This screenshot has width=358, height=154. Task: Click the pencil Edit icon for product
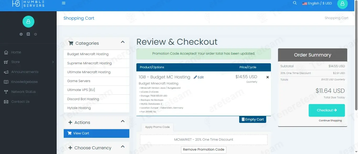pyautogui.click(x=195, y=77)
